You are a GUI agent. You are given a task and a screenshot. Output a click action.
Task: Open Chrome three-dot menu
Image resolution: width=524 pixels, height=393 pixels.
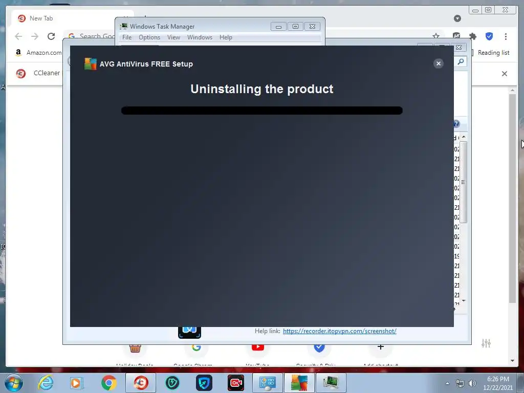coord(506,36)
